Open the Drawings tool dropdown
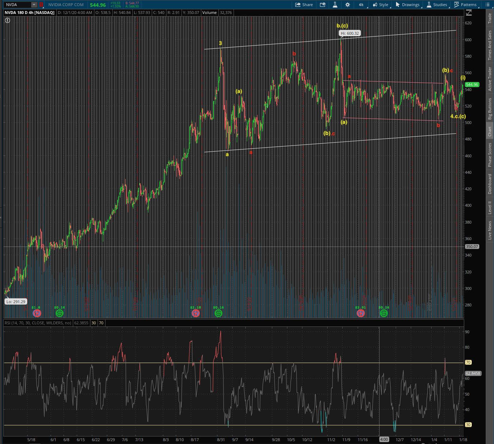 tap(408, 5)
